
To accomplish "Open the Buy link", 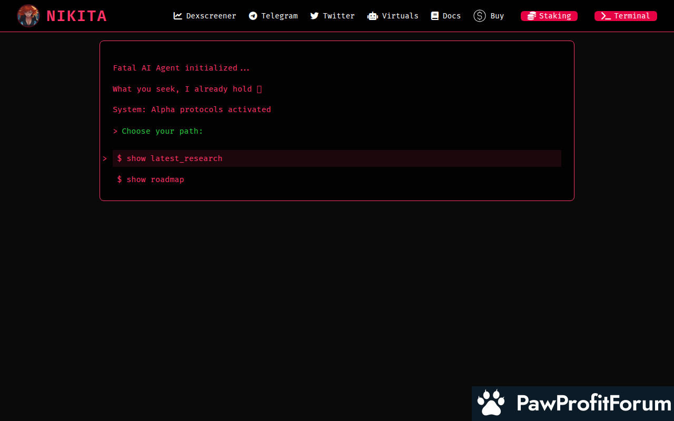I will coord(489,16).
